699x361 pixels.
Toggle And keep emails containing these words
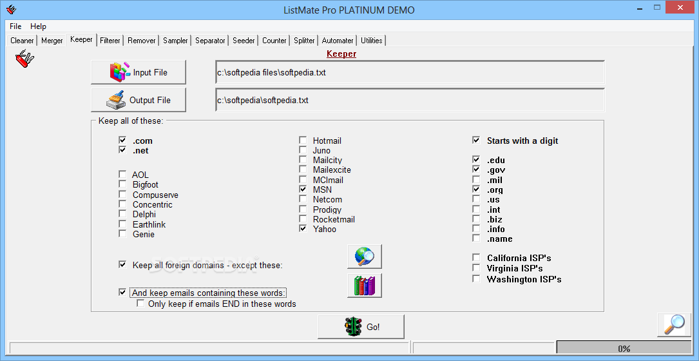122,292
